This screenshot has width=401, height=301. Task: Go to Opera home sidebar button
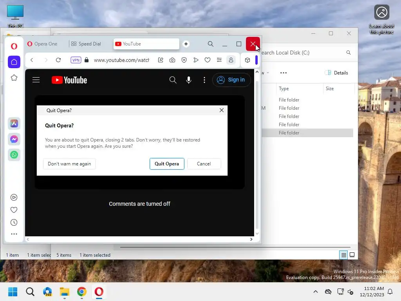(14, 62)
